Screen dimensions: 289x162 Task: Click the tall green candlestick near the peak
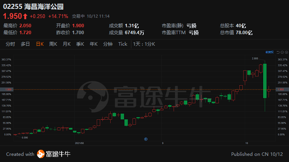[x=265, y=81]
